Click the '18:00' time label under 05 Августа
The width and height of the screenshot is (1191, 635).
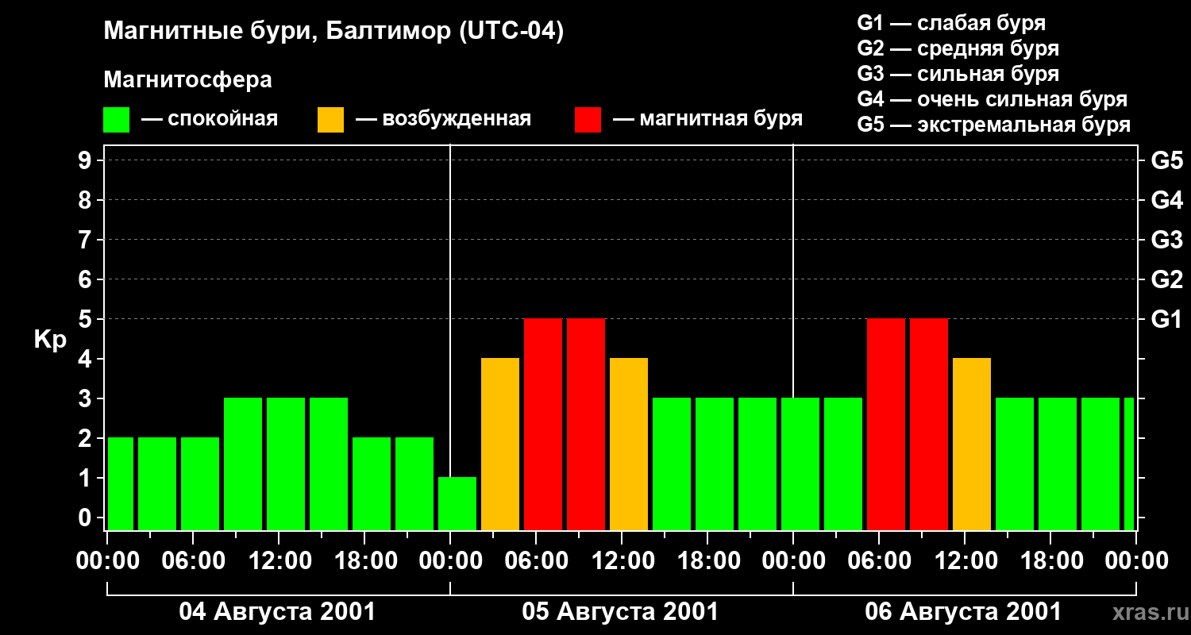click(x=708, y=561)
